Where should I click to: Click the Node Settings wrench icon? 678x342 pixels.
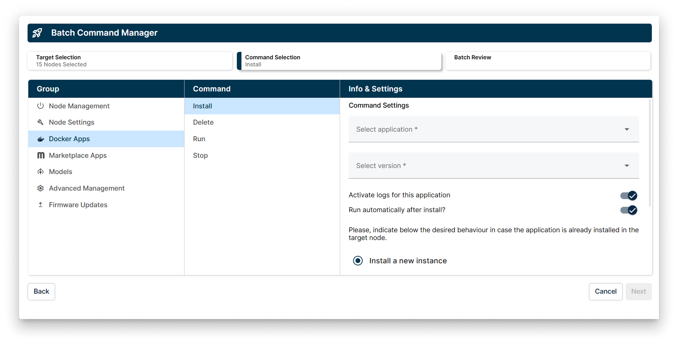coord(41,122)
